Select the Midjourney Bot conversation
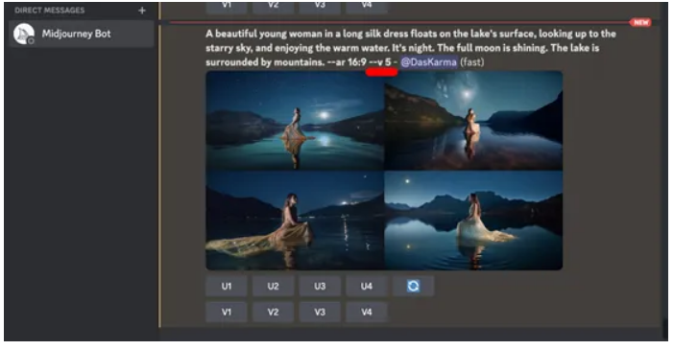The width and height of the screenshot is (674, 350). (x=82, y=34)
